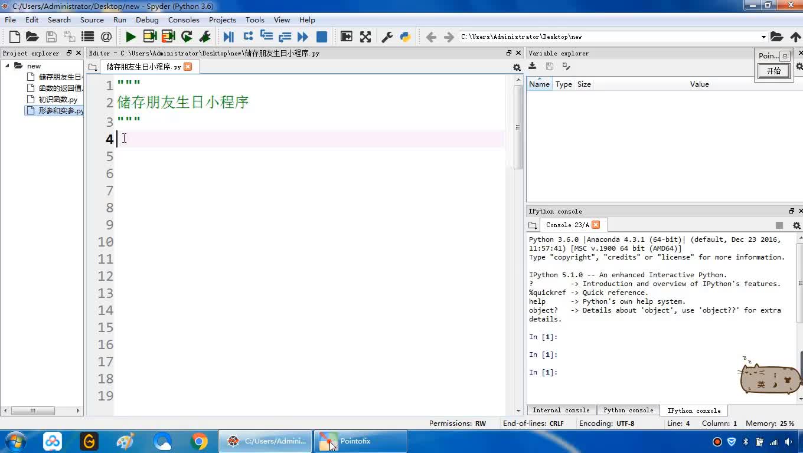
Task: Toggle fullscreen mode icon
Action: (365, 37)
